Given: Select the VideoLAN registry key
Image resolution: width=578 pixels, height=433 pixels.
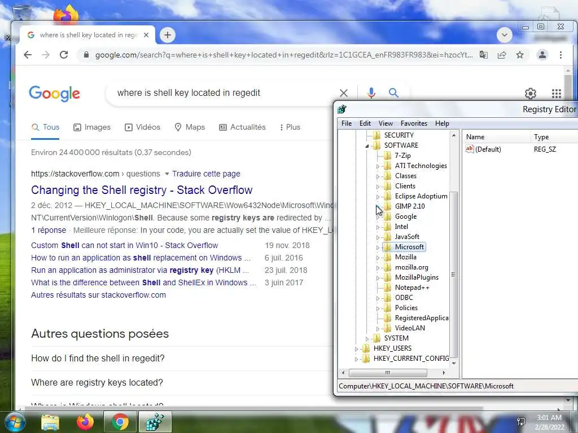Looking at the screenshot, I should click(410, 328).
